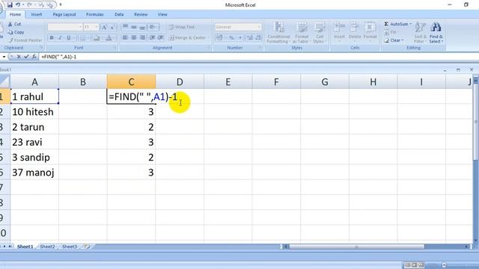The height and width of the screenshot is (269, 479).
Task: Open text orientation options
Action: 153,27
